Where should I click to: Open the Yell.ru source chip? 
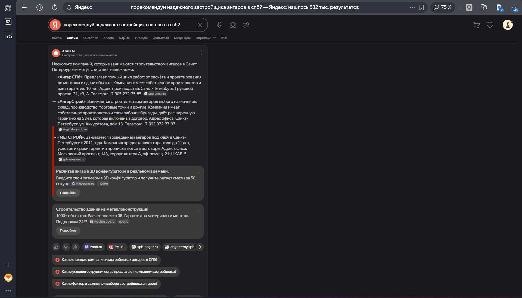117,247
